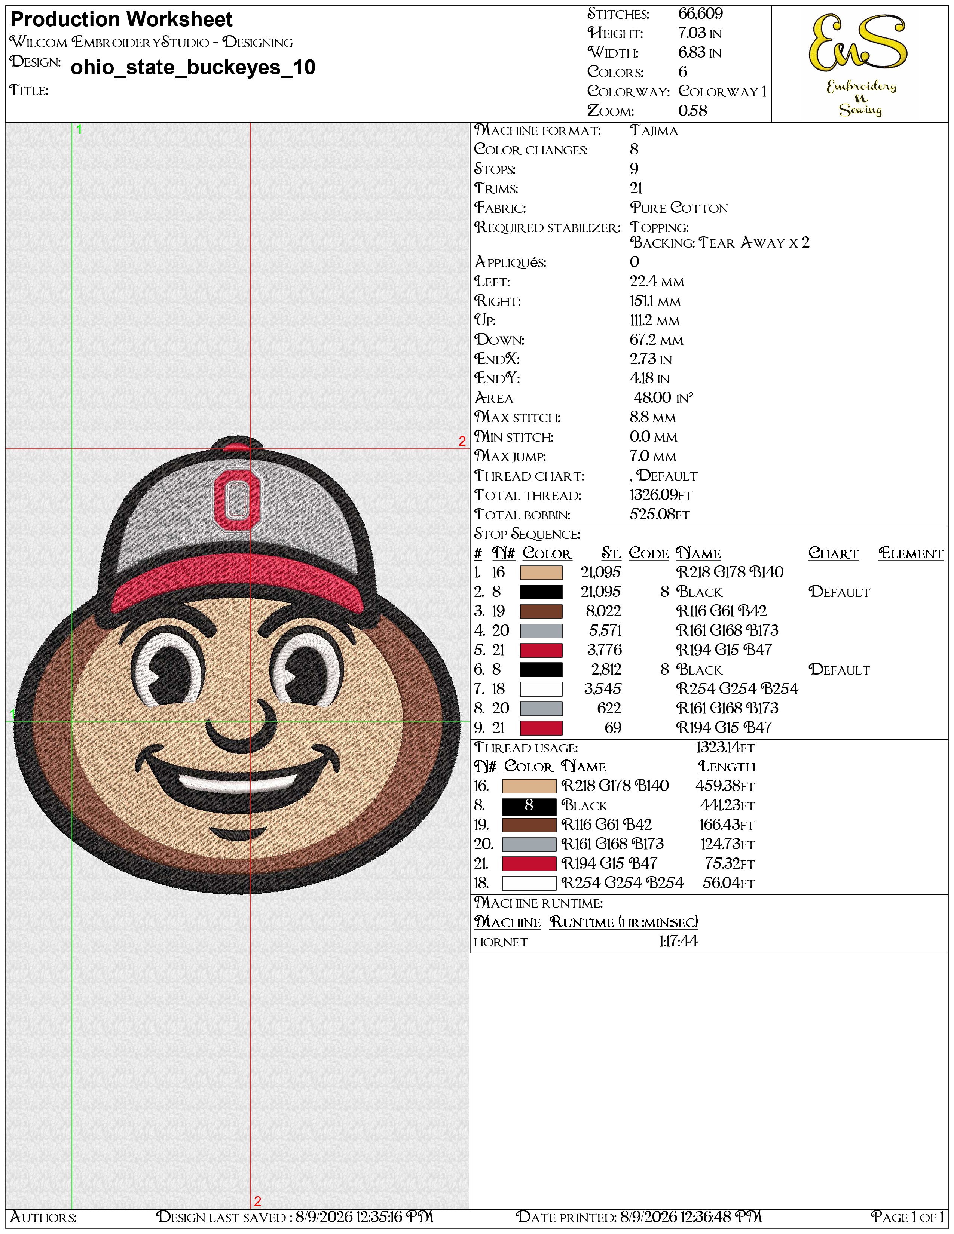Click the stitch count "5,571"
Viewport: 954px width, 1234px height.
click(x=605, y=630)
